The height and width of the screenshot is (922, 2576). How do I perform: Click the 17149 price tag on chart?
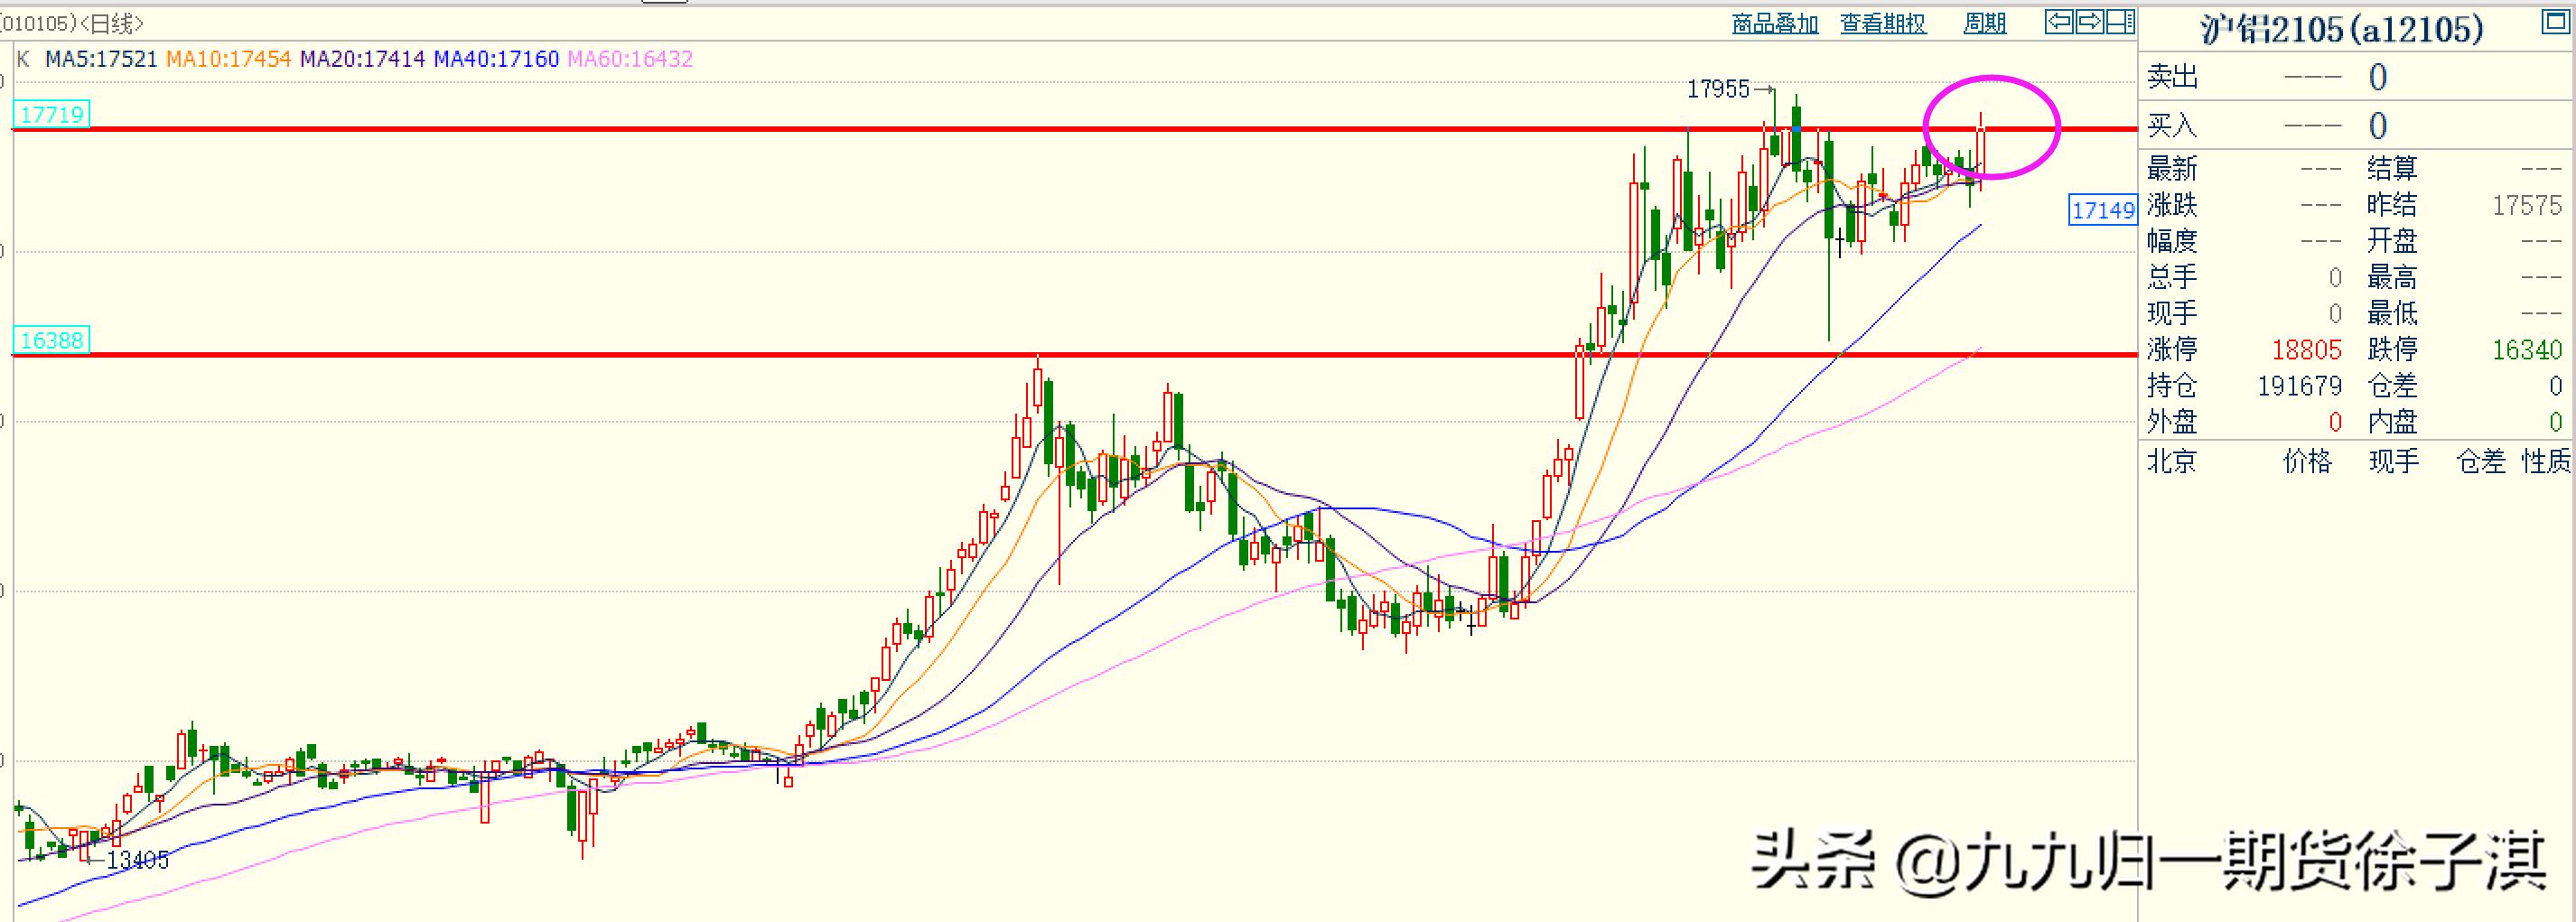[2102, 210]
